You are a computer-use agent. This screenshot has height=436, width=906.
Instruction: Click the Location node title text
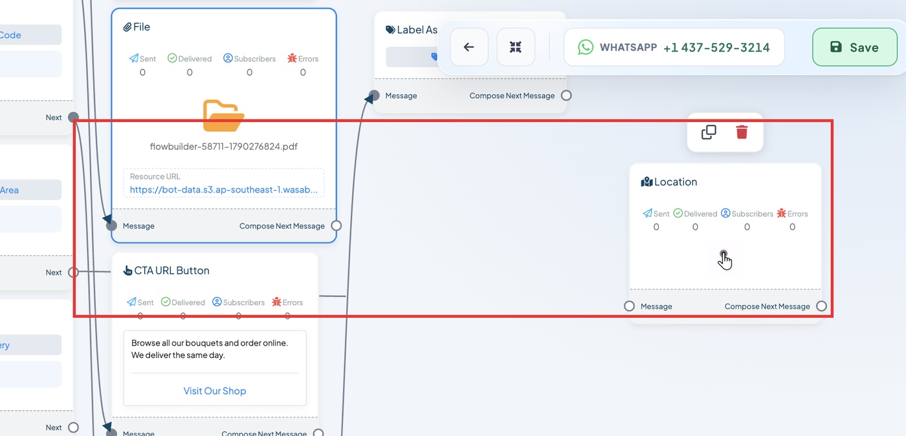[676, 182]
